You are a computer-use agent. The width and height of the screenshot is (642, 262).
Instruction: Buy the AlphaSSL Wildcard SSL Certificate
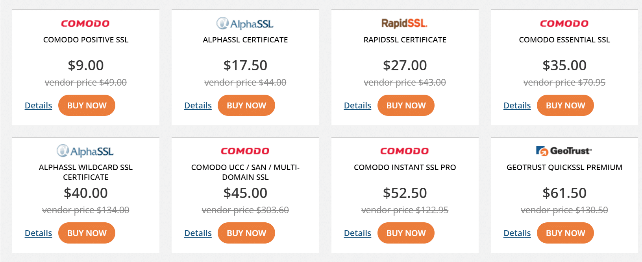[x=87, y=233]
